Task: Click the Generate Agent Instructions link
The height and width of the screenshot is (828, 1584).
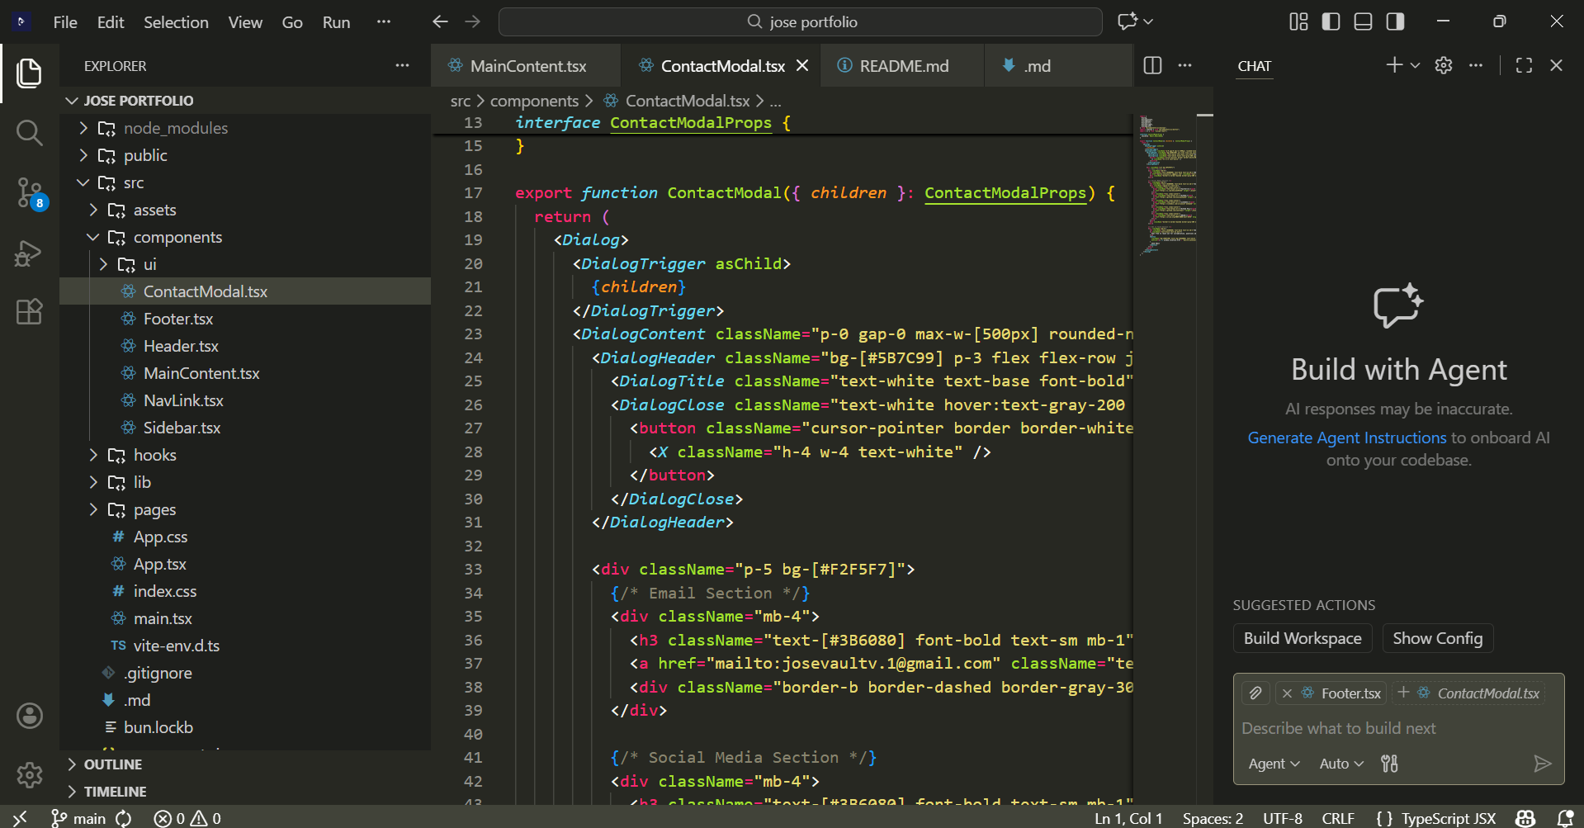Action: [1346, 438]
